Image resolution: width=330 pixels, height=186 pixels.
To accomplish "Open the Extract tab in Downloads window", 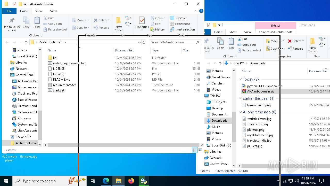I will [x=276, y=25].
